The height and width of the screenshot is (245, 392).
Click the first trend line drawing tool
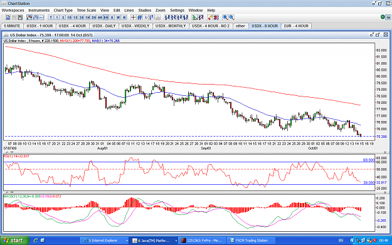pyautogui.click(x=167, y=18)
